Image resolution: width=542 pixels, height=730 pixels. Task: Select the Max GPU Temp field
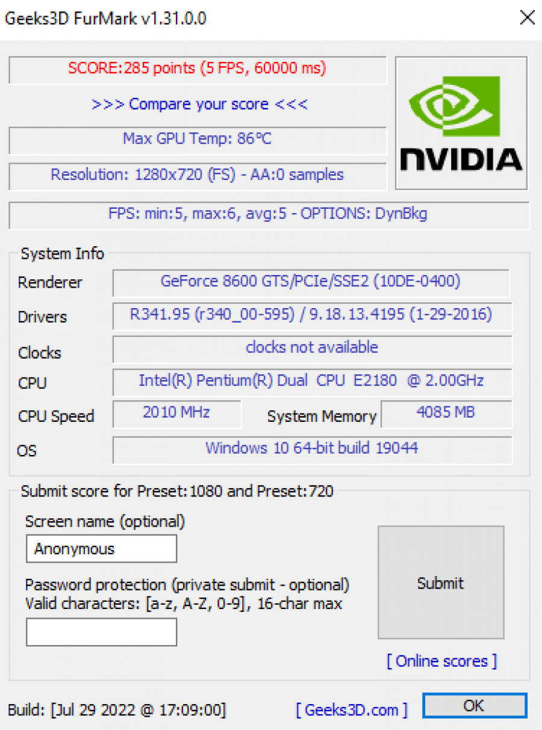[x=197, y=139]
